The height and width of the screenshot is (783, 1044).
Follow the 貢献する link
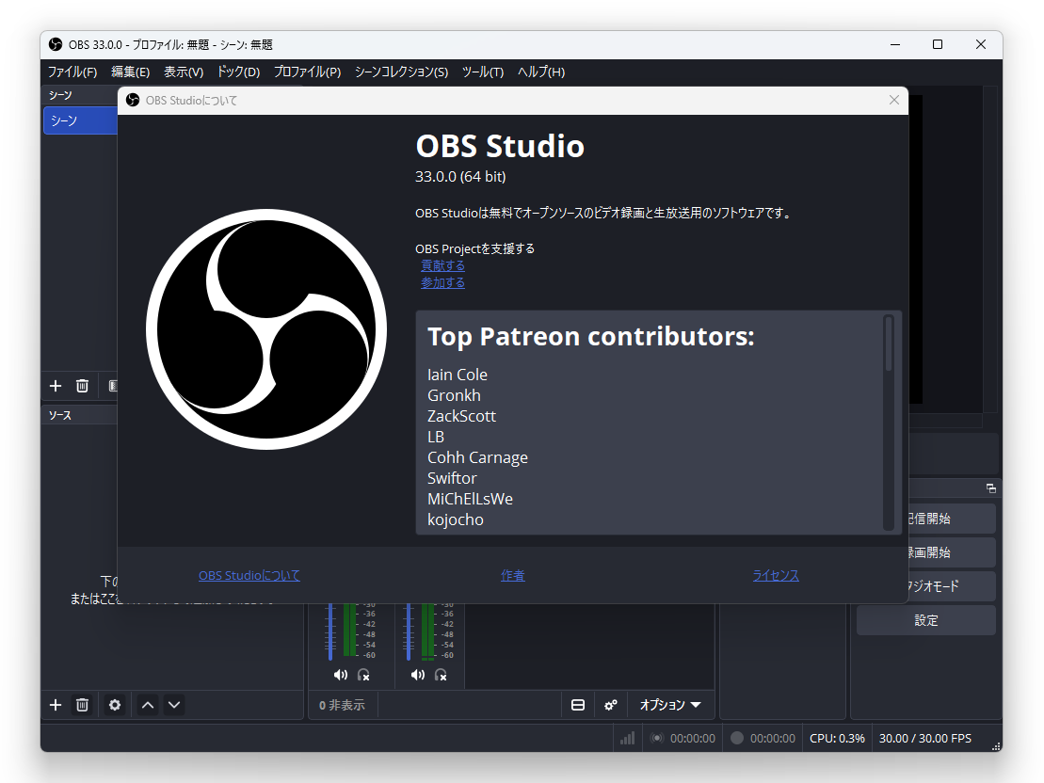click(x=442, y=265)
